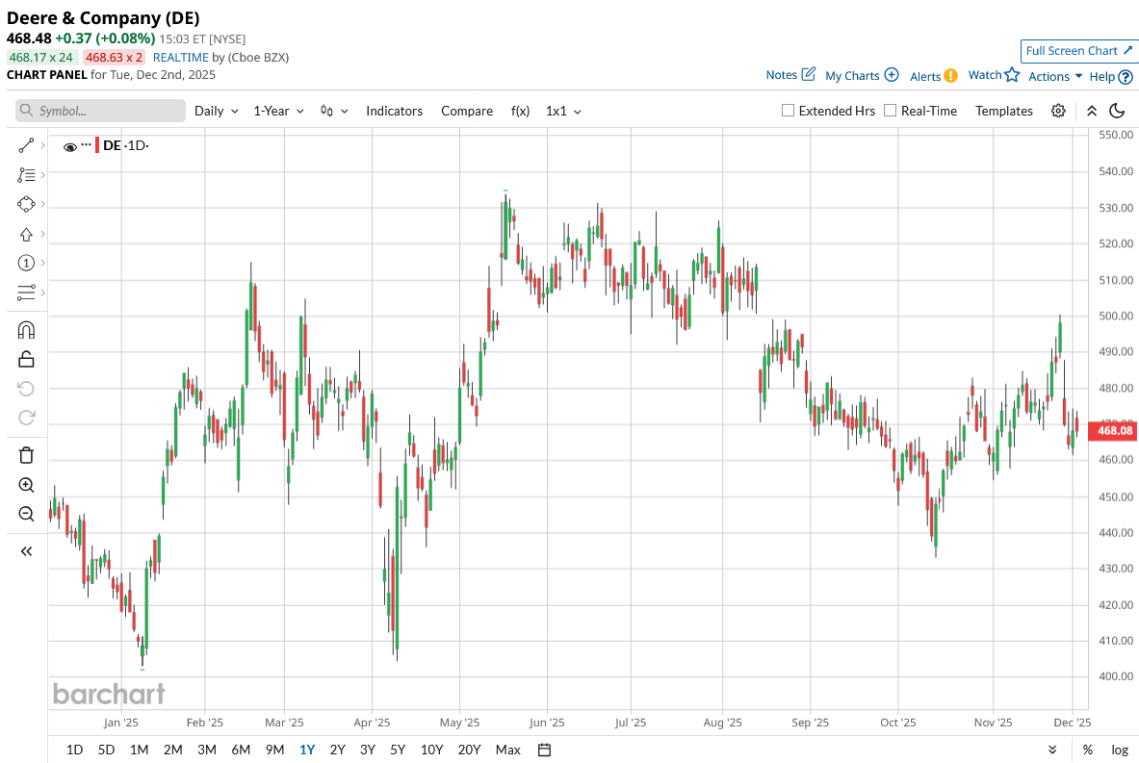Select the arrow marker tool
The height and width of the screenshot is (763, 1139).
[26, 234]
